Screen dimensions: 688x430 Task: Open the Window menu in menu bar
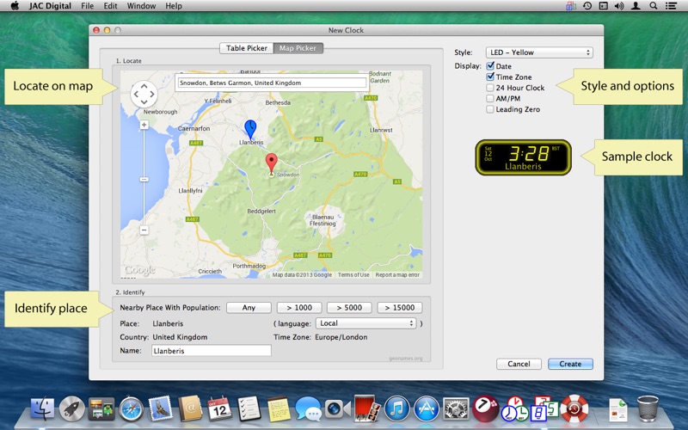(x=141, y=6)
